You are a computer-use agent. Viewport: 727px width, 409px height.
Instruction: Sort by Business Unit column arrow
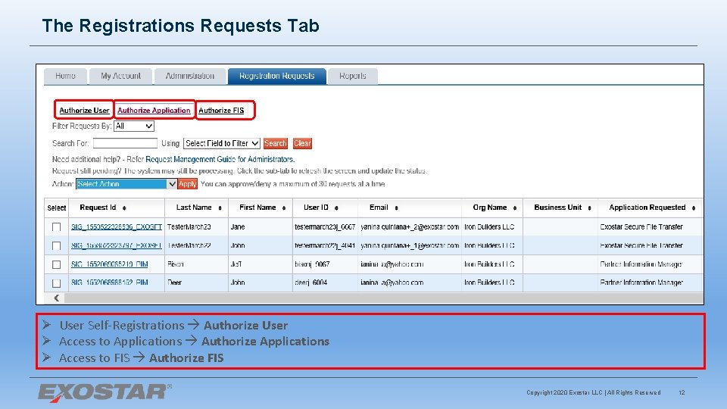tap(589, 208)
